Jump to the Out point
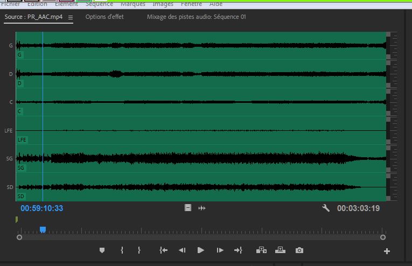This screenshot has height=266, width=412. 238,250
